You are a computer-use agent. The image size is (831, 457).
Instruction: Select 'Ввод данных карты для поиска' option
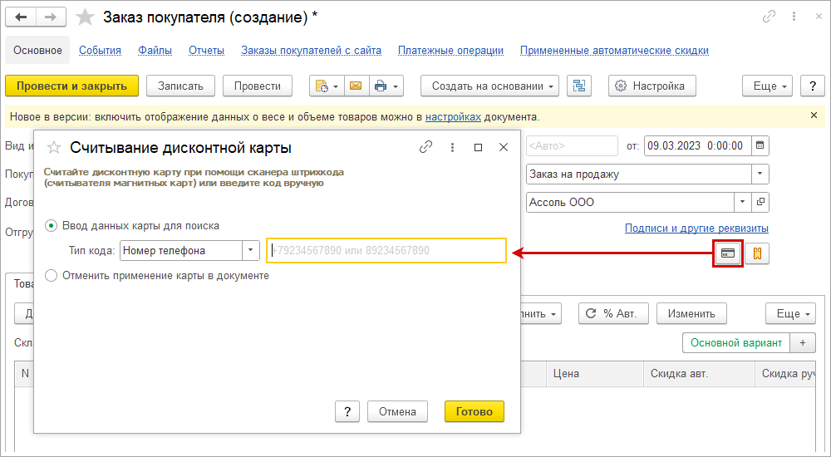(x=52, y=225)
